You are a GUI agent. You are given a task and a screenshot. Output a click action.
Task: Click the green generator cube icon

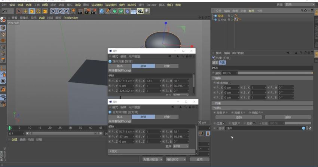coord(114,11)
